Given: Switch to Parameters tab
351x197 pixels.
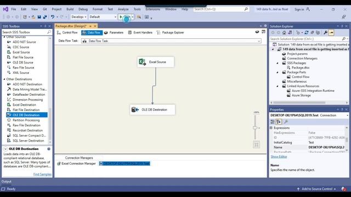Looking at the screenshot, I should [x=114, y=33].
